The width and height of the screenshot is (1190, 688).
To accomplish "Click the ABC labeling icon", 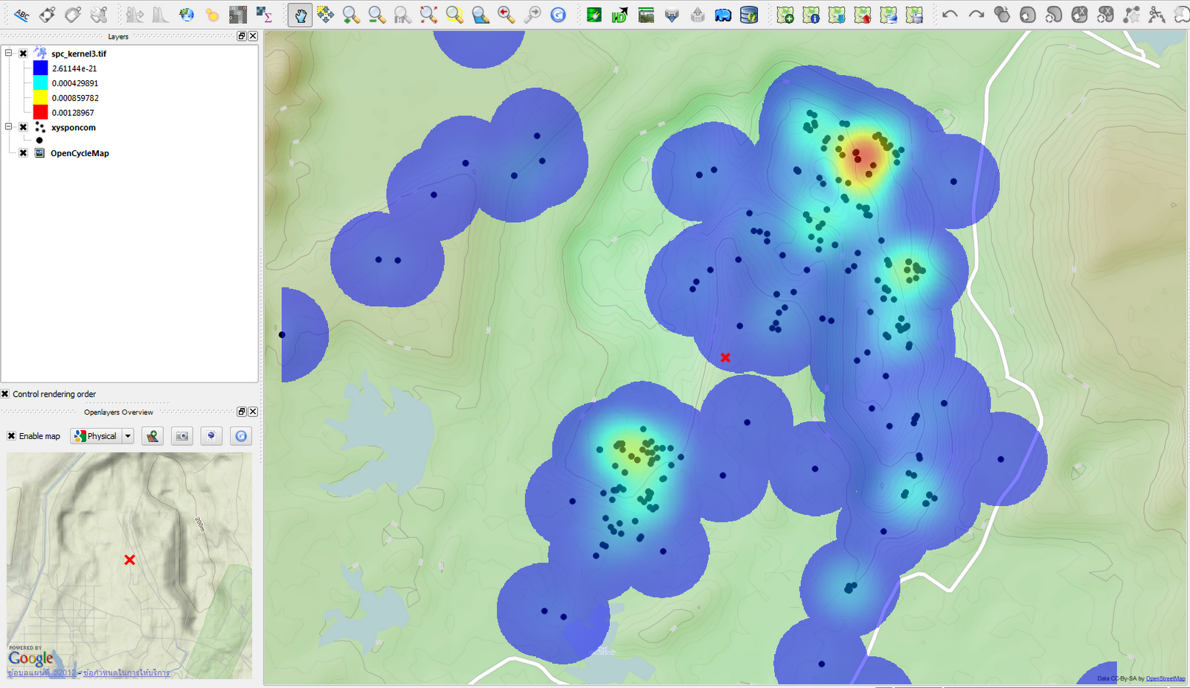I will tap(21, 14).
